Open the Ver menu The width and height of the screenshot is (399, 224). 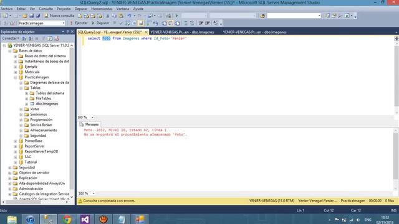32,9
